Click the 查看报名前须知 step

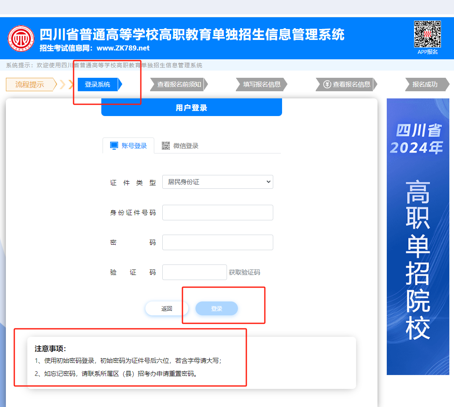pos(179,84)
